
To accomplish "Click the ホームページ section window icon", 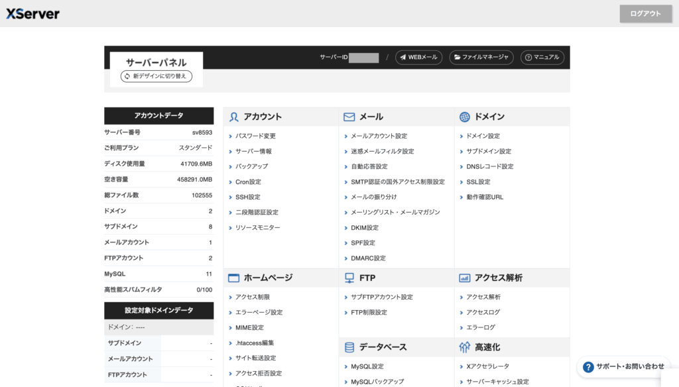I will point(233,278).
